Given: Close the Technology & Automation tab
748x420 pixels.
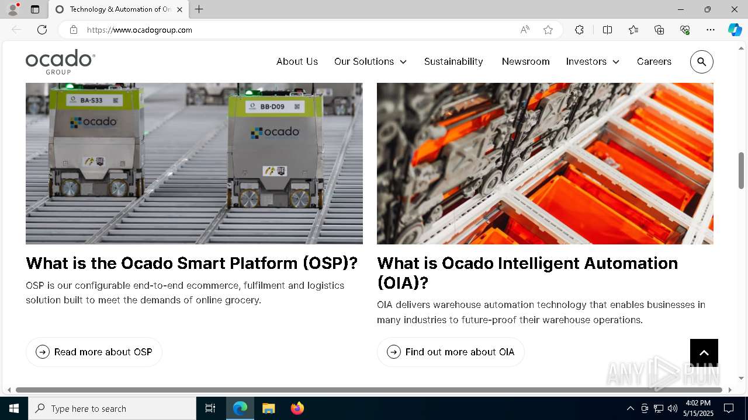Looking at the screenshot, I should coord(179,9).
